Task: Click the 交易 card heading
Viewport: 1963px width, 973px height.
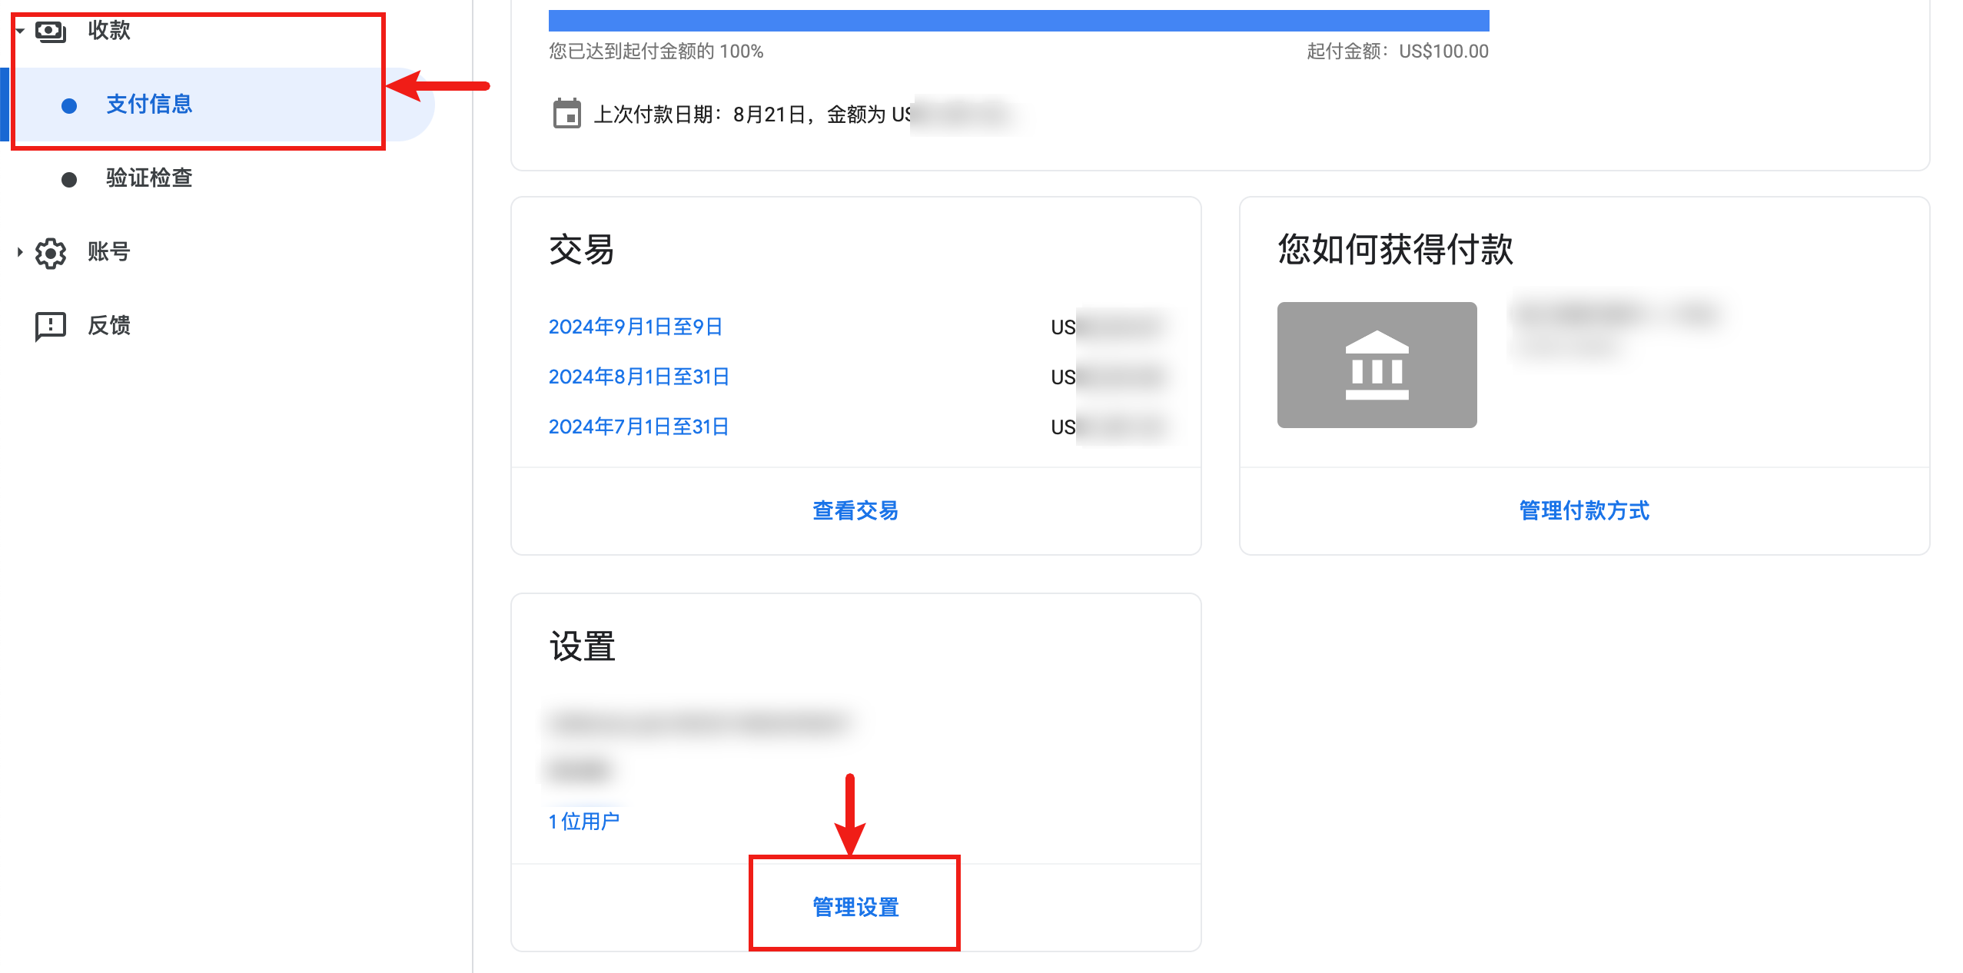Action: click(x=582, y=250)
